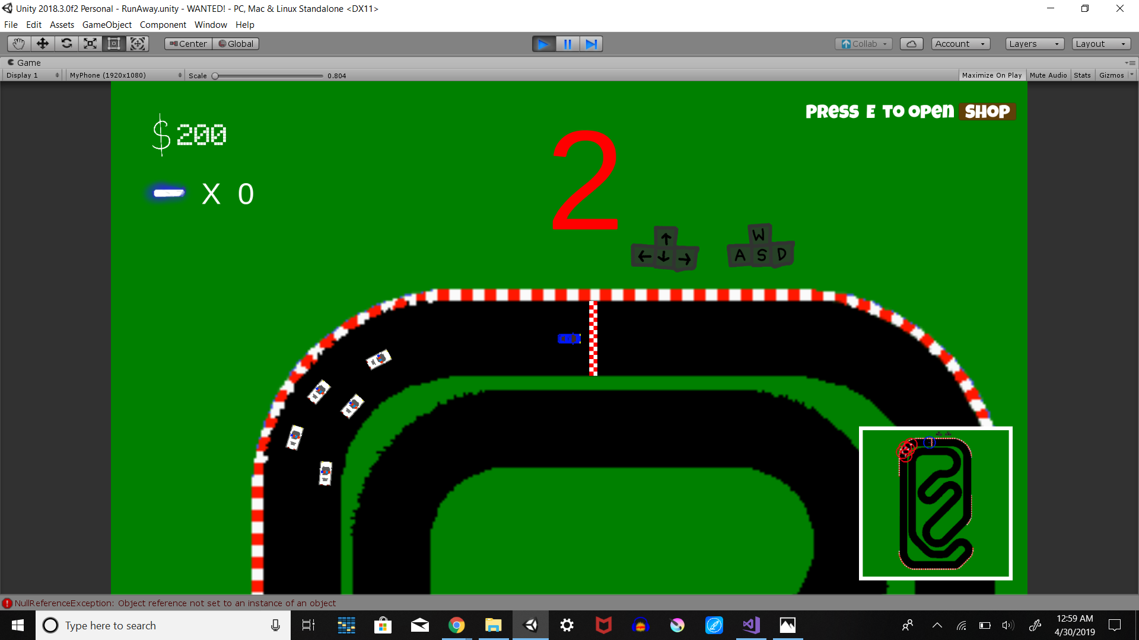Screen dimensions: 1139x640
Task: Select the Game tab
Action: point(24,63)
